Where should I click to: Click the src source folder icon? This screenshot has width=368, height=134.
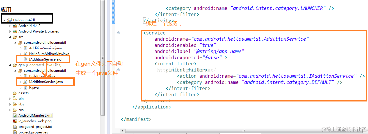click(x=15, y=37)
